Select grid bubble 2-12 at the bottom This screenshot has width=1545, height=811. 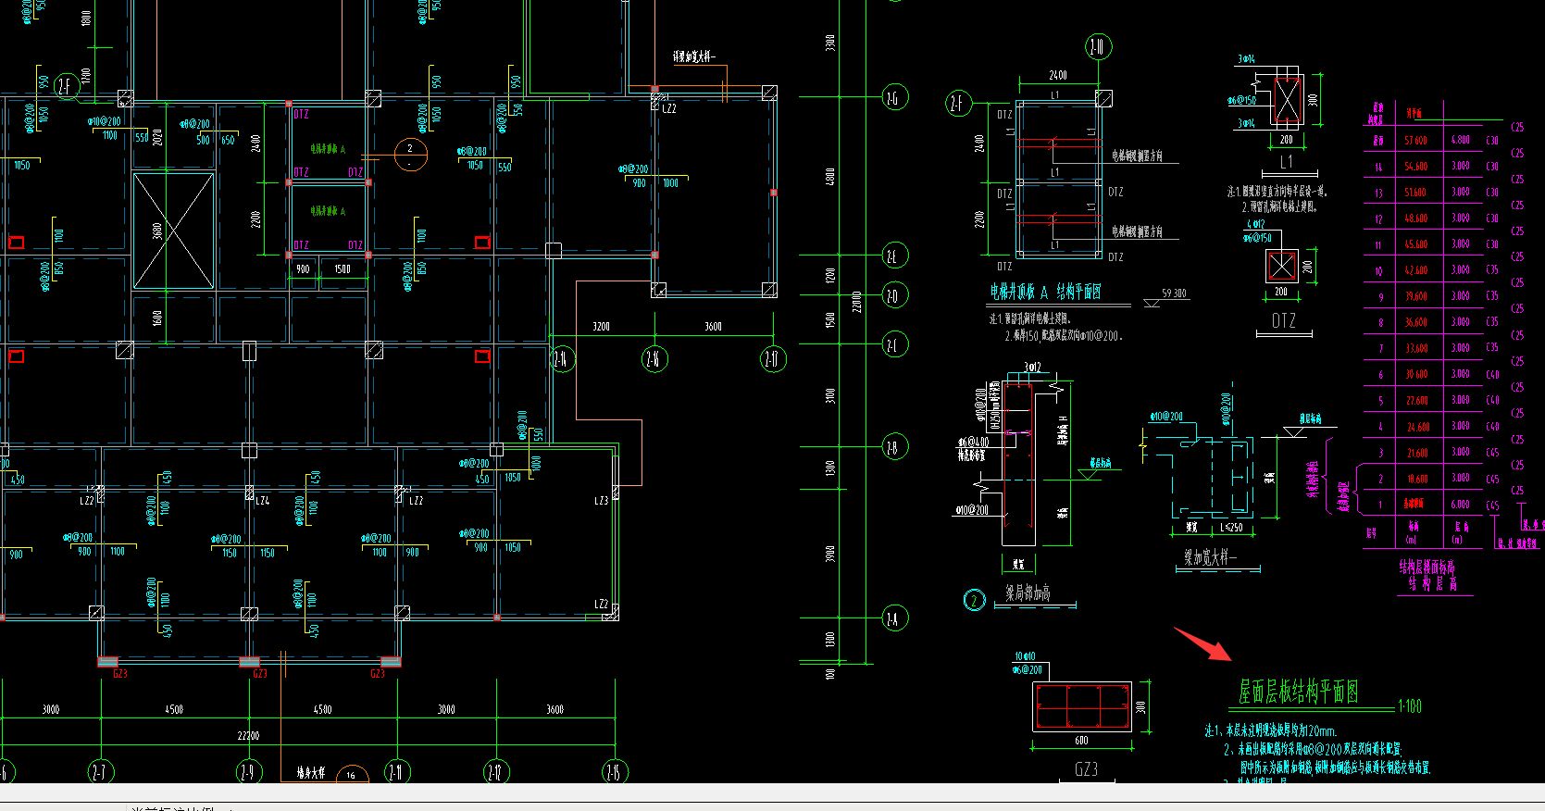click(496, 771)
